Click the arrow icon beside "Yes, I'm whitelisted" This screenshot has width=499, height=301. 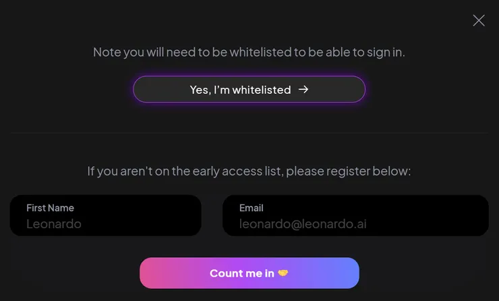[x=303, y=89]
